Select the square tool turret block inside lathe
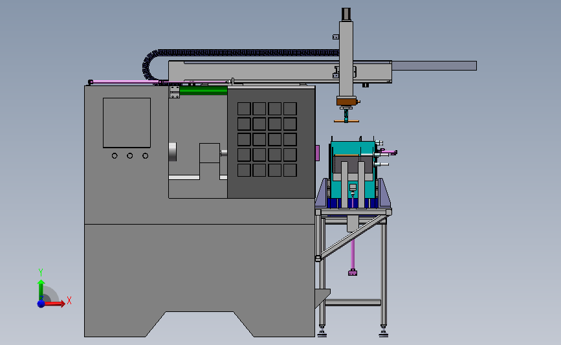Screen dimensions: 561x345 (x=210, y=153)
